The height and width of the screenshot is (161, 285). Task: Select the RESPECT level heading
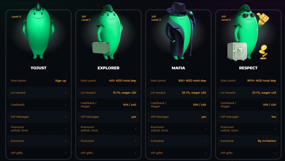click(248, 68)
